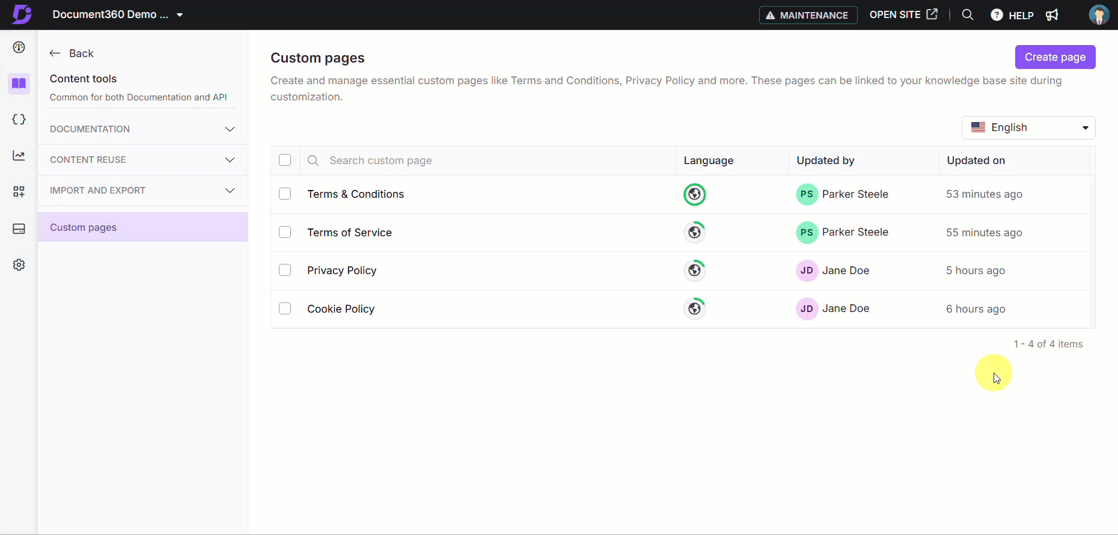Click the Content tools heading

pyautogui.click(x=83, y=79)
